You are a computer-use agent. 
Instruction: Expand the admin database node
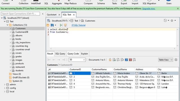4,84
